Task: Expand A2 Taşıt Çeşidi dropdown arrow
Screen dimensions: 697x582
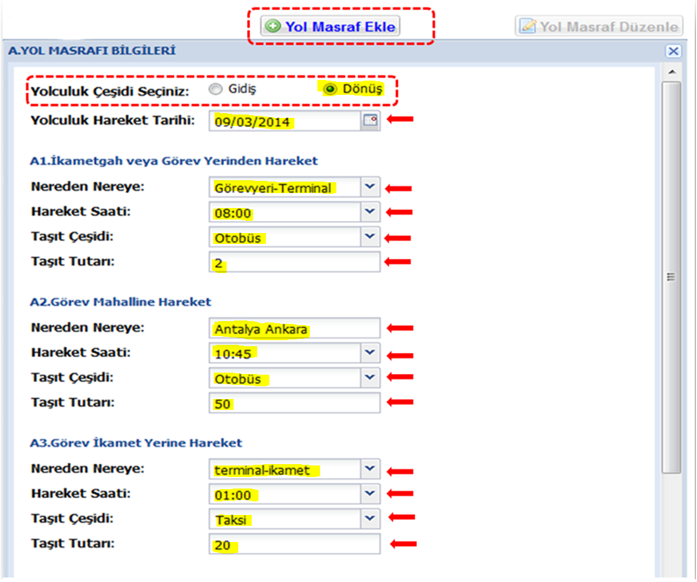Action: click(370, 378)
